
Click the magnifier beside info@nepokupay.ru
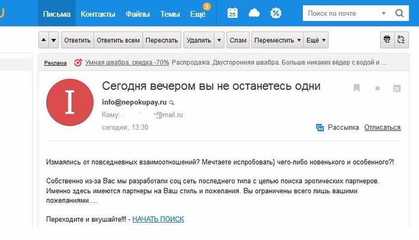[x=172, y=102]
